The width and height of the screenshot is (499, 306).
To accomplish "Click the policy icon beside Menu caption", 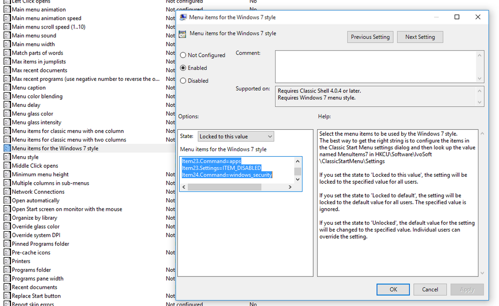I will point(7,87).
